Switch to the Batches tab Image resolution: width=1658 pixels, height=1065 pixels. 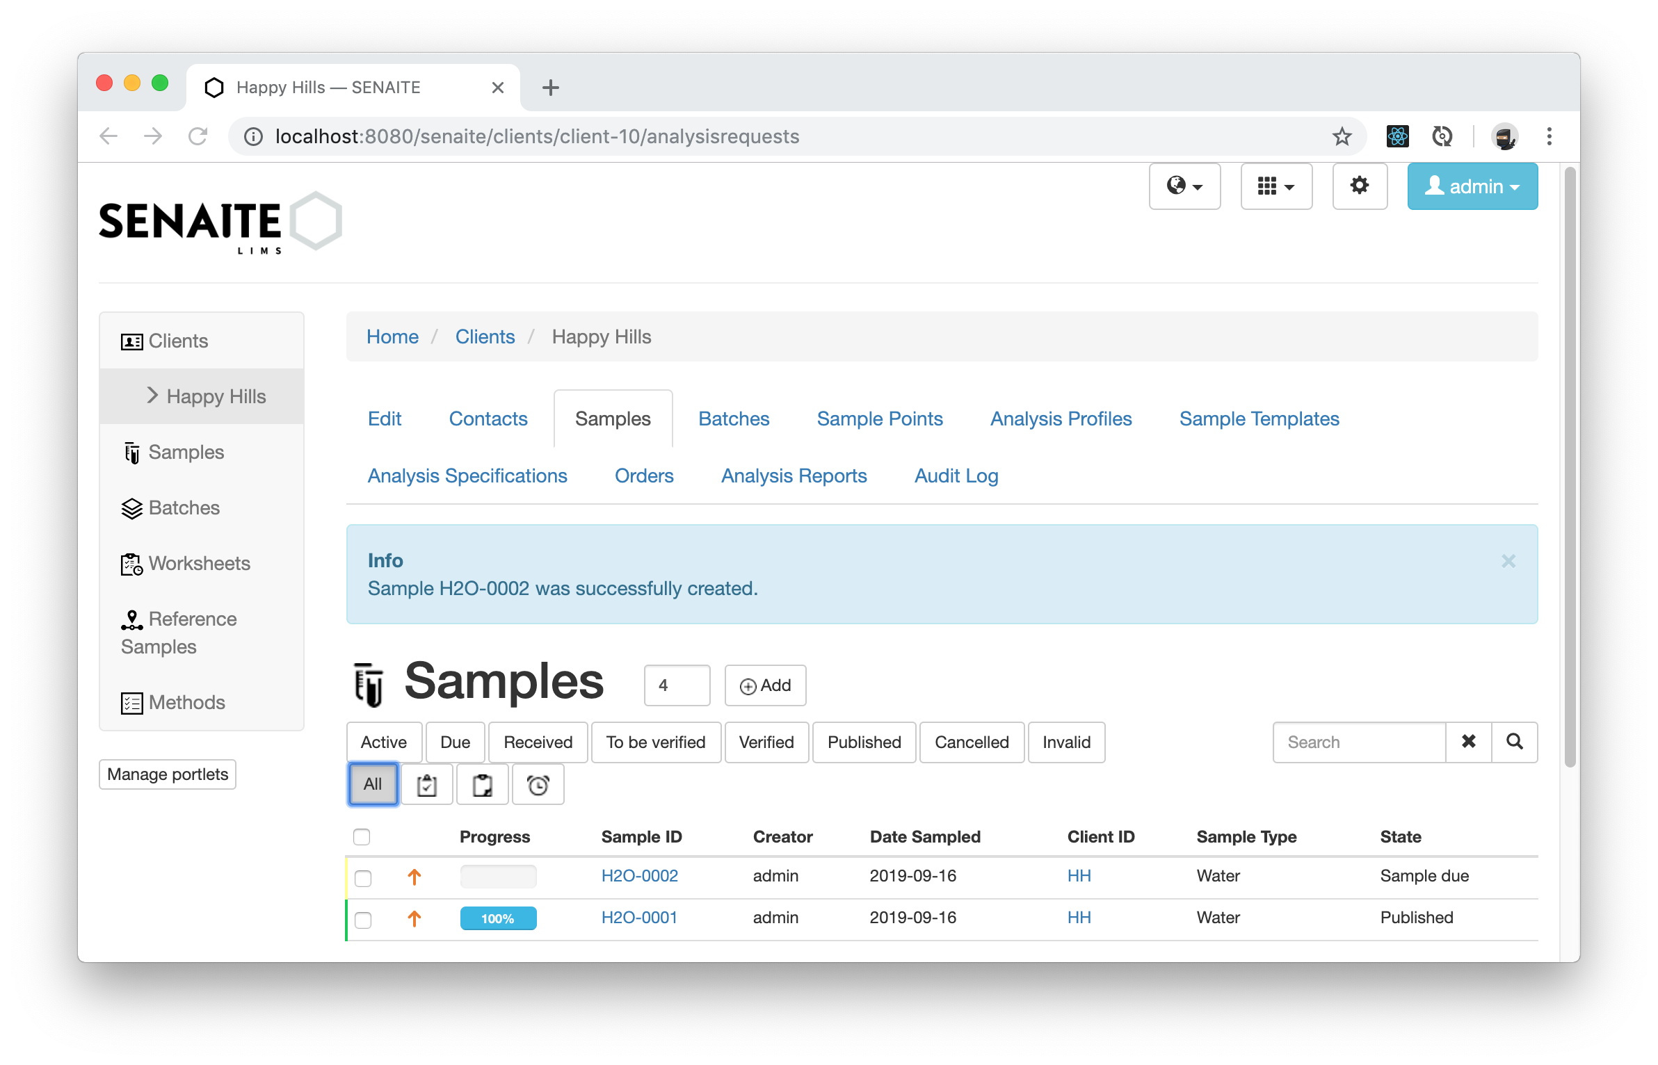pyautogui.click(x=734, y=418)
